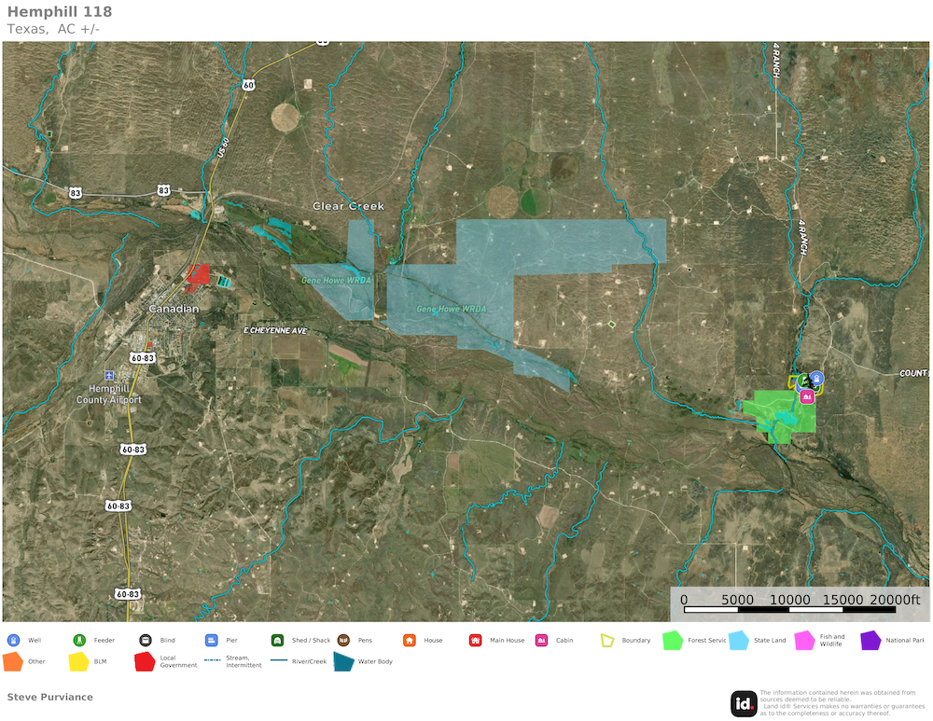
Task: Click the Well icon in the legend
Action: coord(13,641)
